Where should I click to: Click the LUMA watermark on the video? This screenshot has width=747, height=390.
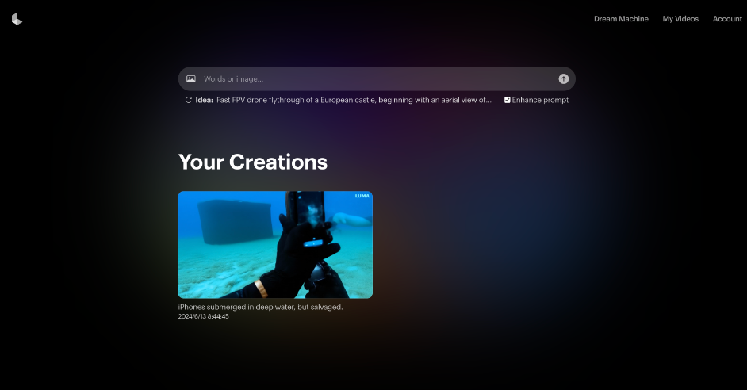coord(362,196)
